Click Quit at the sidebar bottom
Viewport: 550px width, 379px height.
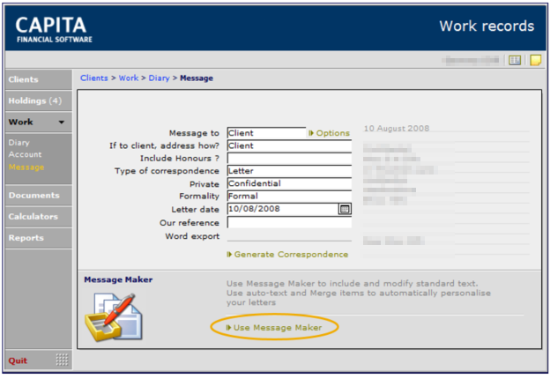[x=18, y=360]
